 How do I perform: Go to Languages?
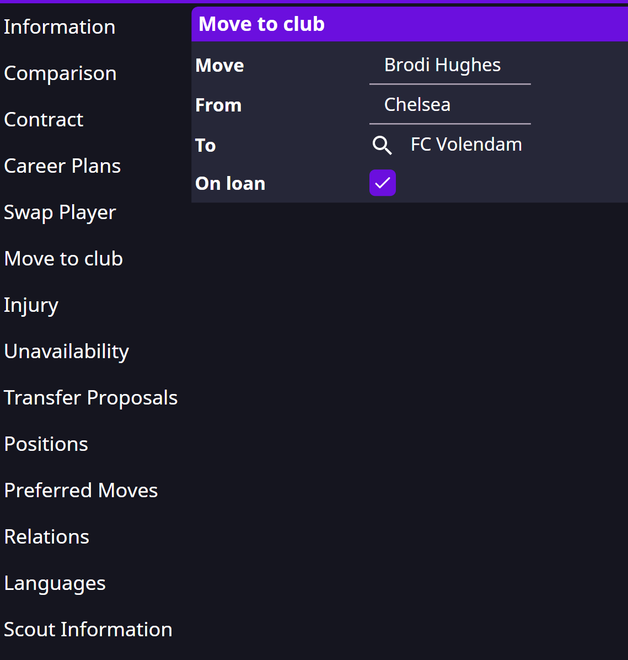point(55,583)
